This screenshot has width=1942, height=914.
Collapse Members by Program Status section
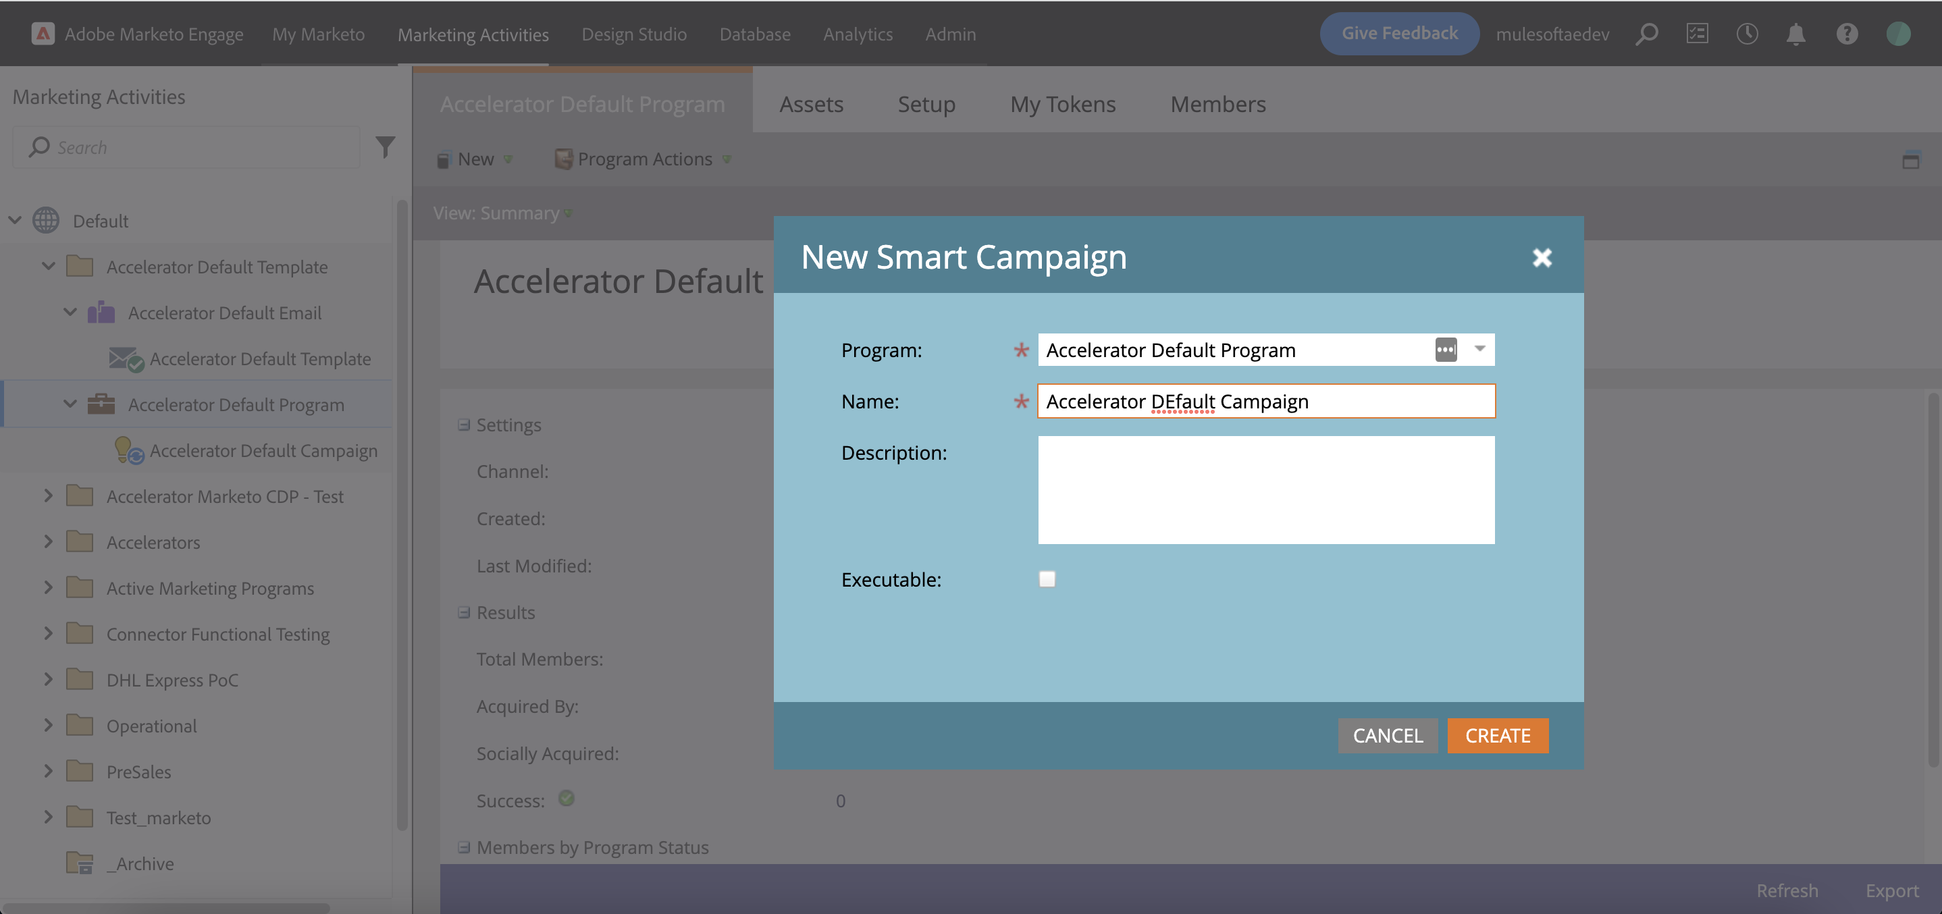pos(464,848)
